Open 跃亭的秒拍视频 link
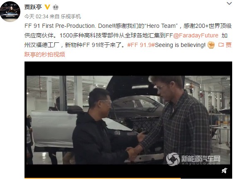Viewport: 238px width, 182px height. [x=45, y=54]
